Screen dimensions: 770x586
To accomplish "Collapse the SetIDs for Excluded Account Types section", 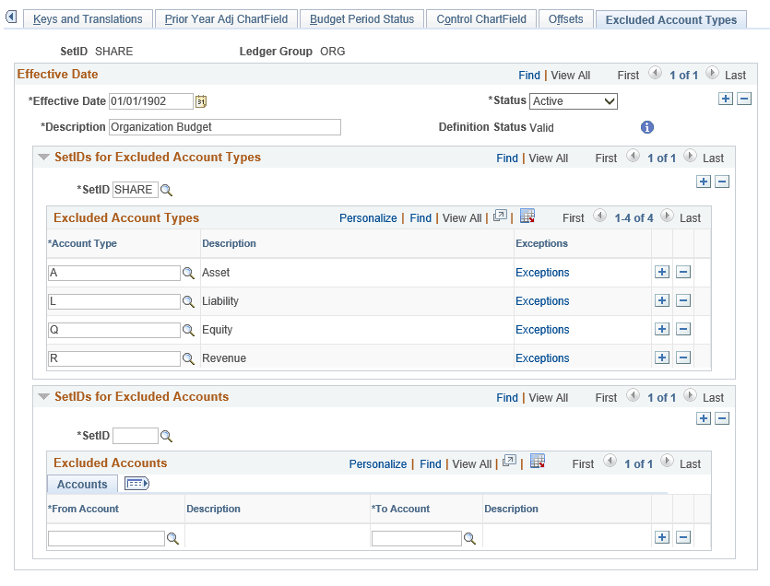I will coord(42,157).
